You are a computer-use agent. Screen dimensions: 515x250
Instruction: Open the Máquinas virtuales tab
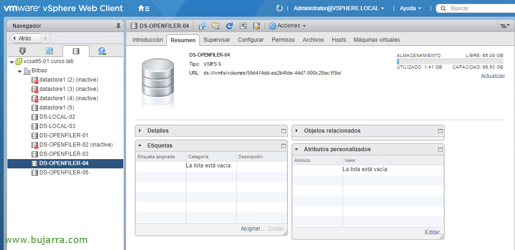(x=377, y=40)
